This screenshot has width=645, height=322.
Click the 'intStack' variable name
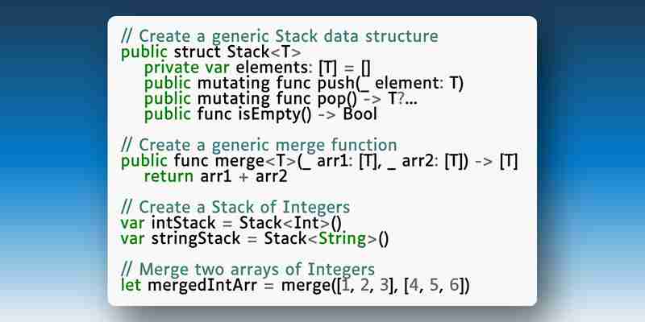pos(184,223)
